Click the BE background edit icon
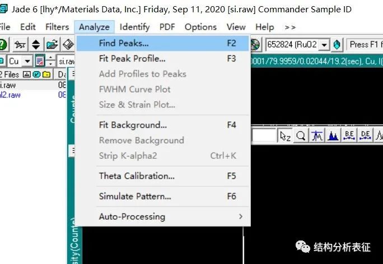The image size is (383, 264). [349, 136]
